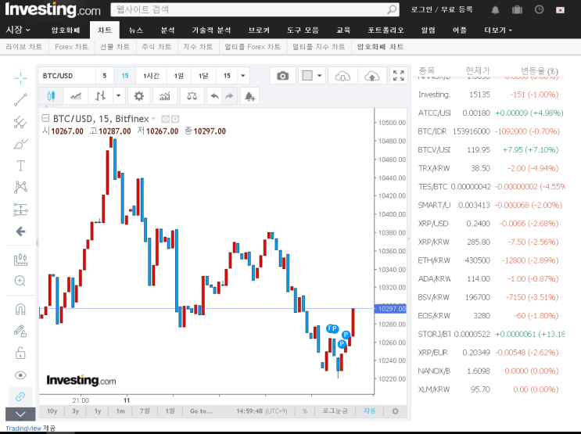581x434 pixels.
Task: Click load chart layout cloud icon
Action: click(x=343, y=76)
